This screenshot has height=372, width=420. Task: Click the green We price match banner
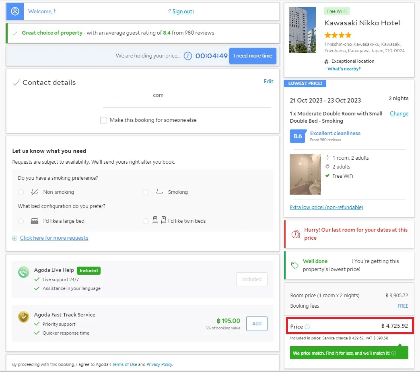click(x=349, y=353)
